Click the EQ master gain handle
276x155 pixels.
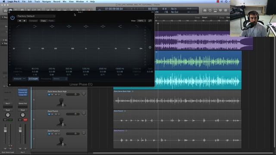[150, 47]
